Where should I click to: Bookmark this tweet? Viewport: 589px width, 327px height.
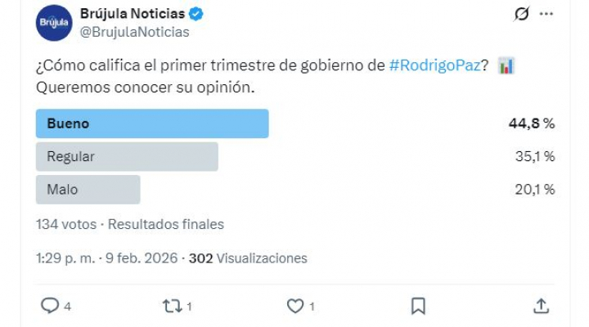pyautogui.click(x=418, y=306)
